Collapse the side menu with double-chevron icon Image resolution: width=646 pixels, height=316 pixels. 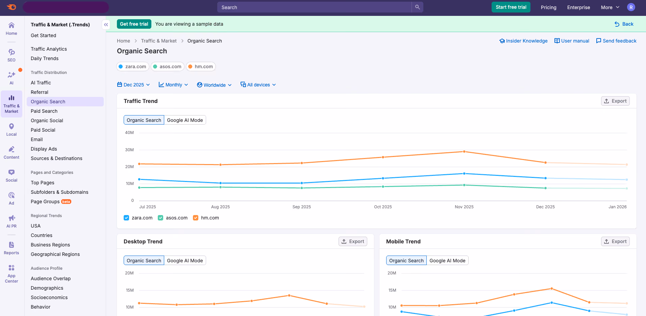click(106, 25)
